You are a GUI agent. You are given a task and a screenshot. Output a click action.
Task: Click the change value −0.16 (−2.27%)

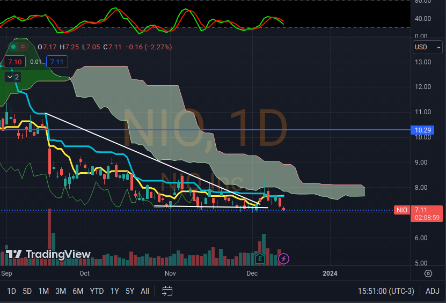click(x=149, y=47)
